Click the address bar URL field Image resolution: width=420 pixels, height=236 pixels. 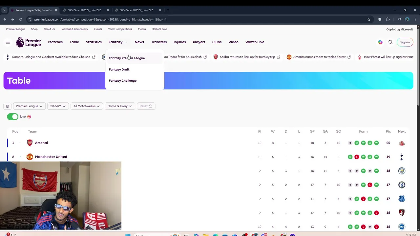tap(197, 19)
